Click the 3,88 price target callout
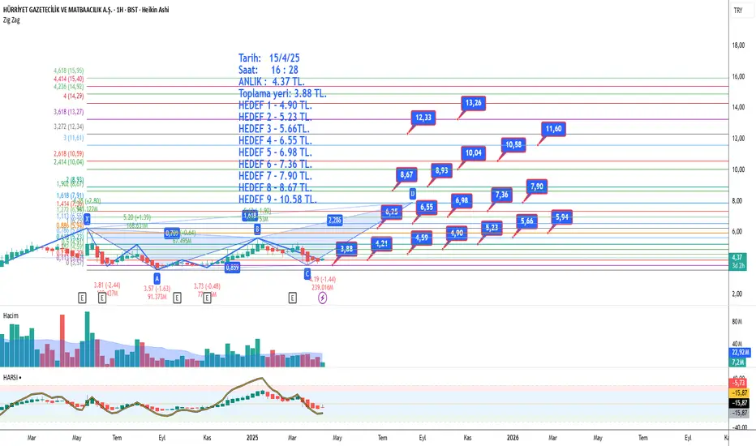 coord(346,249)
